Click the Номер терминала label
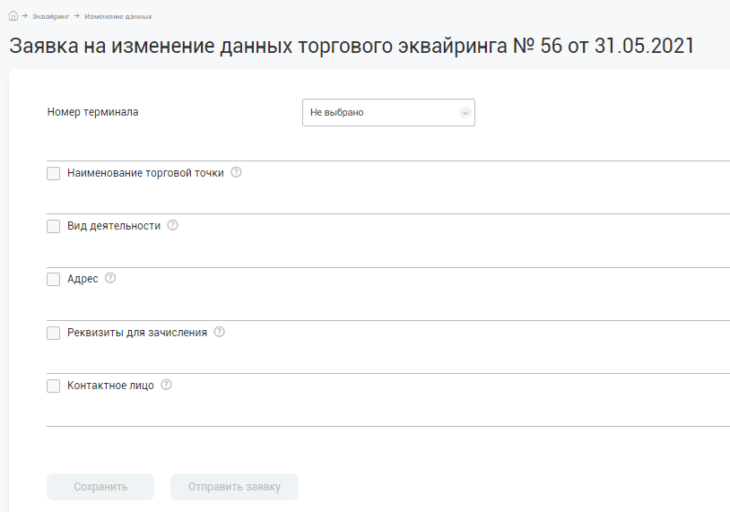The image size is (730, 512). point(92,112)
